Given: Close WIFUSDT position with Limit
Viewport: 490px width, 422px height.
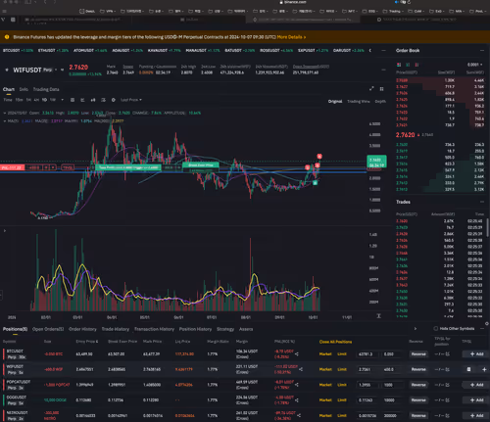Looking at the screenshot, I should [342, 369].
